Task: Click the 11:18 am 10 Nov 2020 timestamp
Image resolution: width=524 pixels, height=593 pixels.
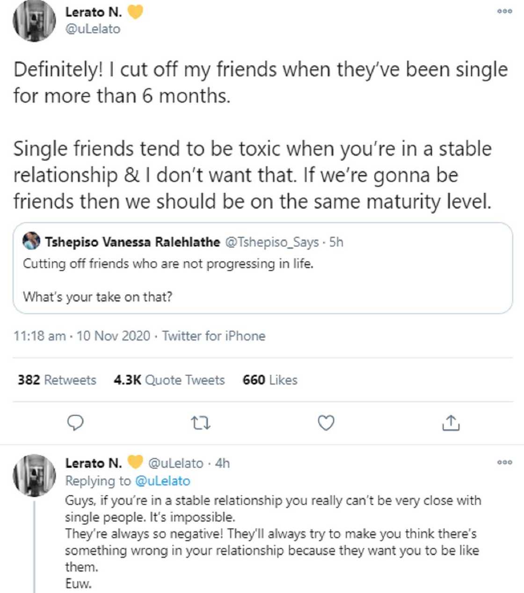Action: pyautogui.click(x=82, y=336)
